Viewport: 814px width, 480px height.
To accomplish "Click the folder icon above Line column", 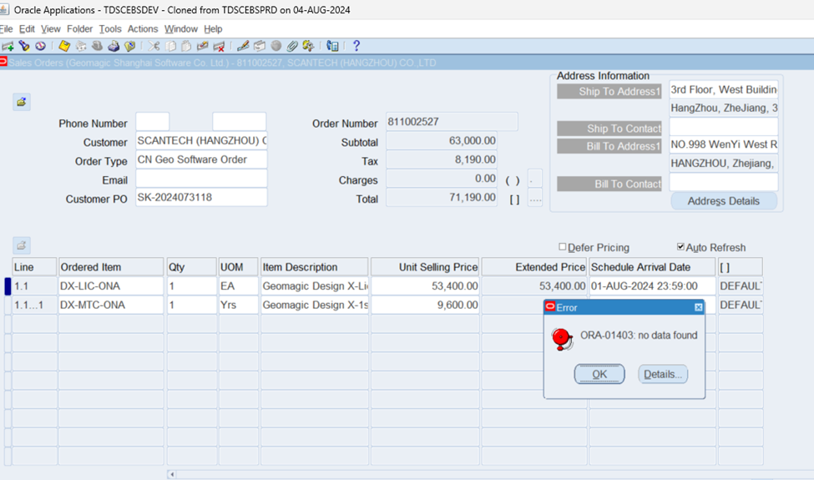I will tap(21, 245).
